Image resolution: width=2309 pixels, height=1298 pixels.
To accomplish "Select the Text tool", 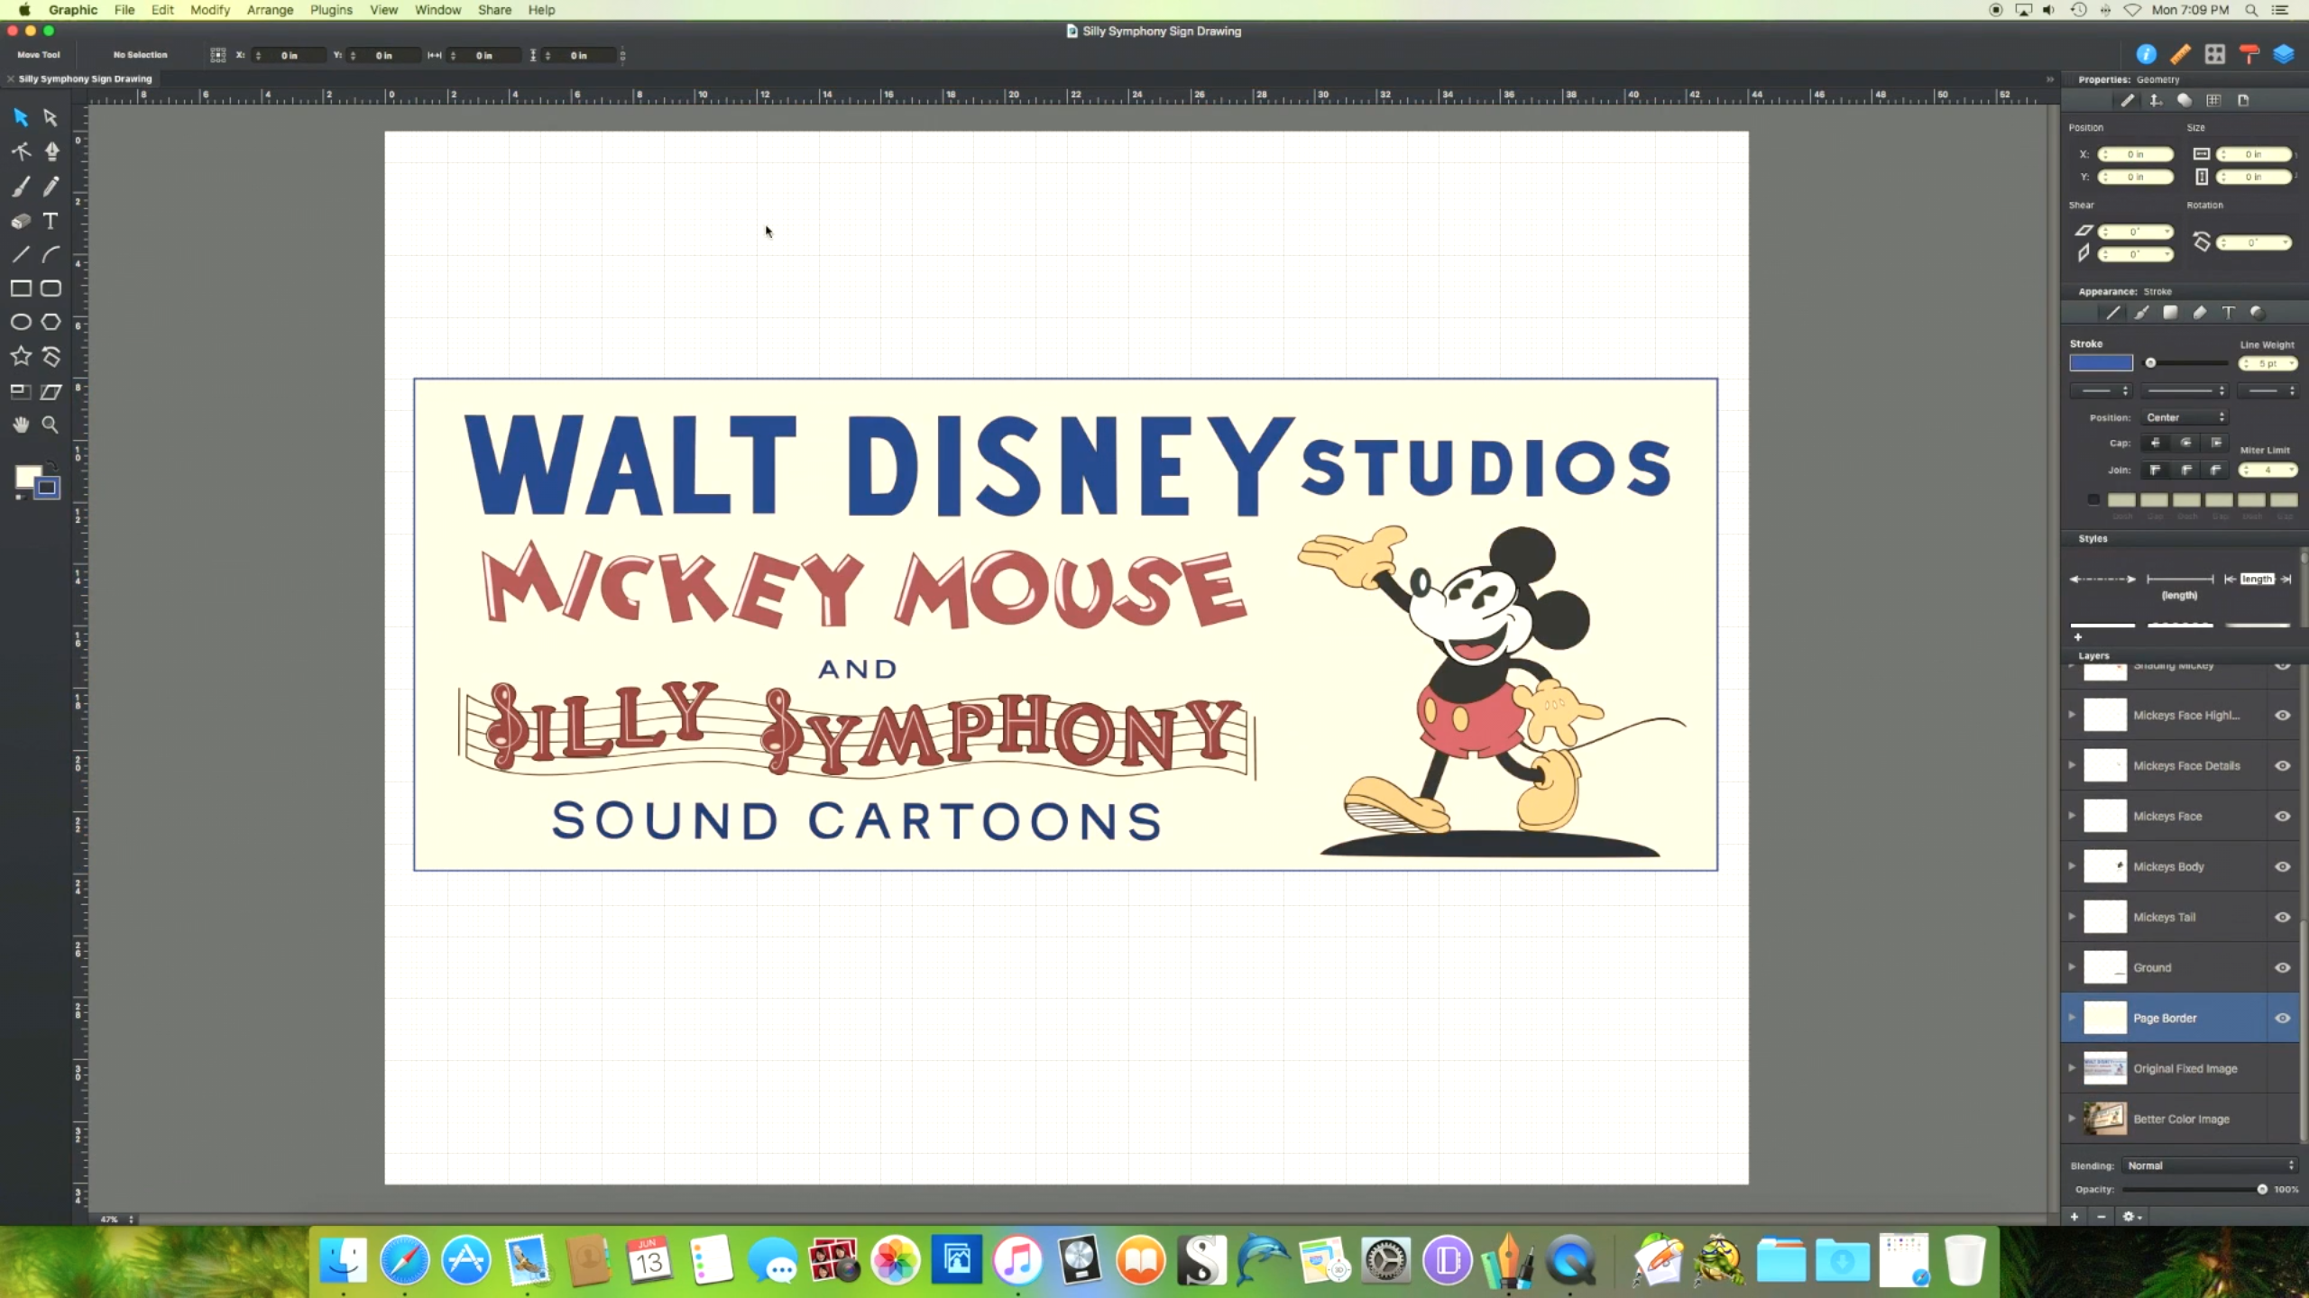I will 51,221.
